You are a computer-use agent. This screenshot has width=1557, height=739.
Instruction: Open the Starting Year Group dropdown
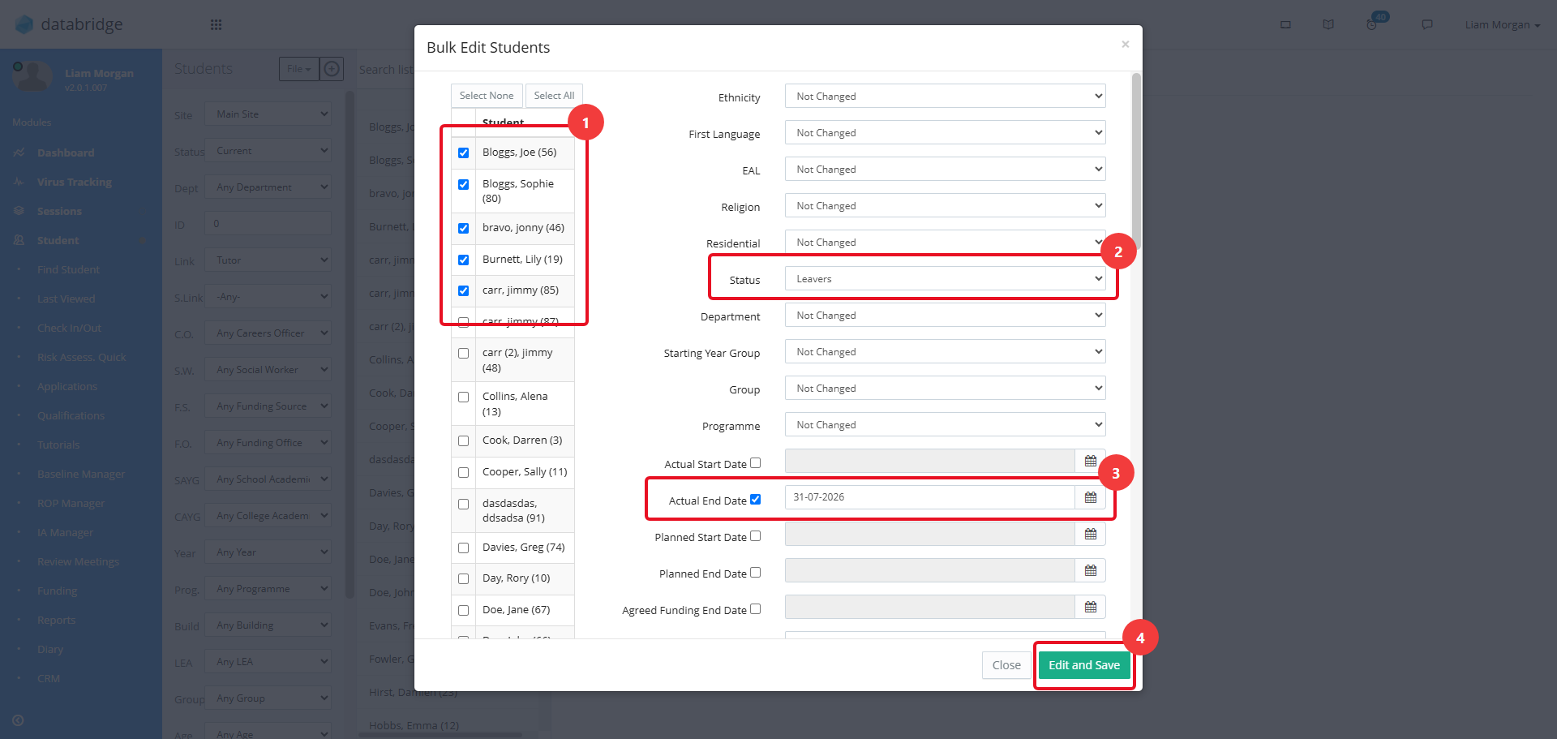(945, 351)
